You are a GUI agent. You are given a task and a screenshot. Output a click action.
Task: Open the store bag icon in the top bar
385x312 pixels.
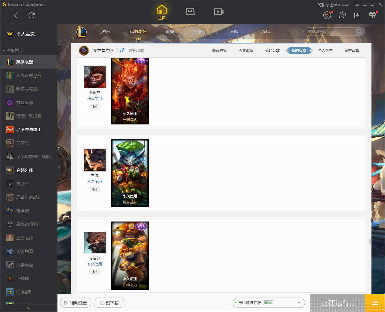point(190,12)
